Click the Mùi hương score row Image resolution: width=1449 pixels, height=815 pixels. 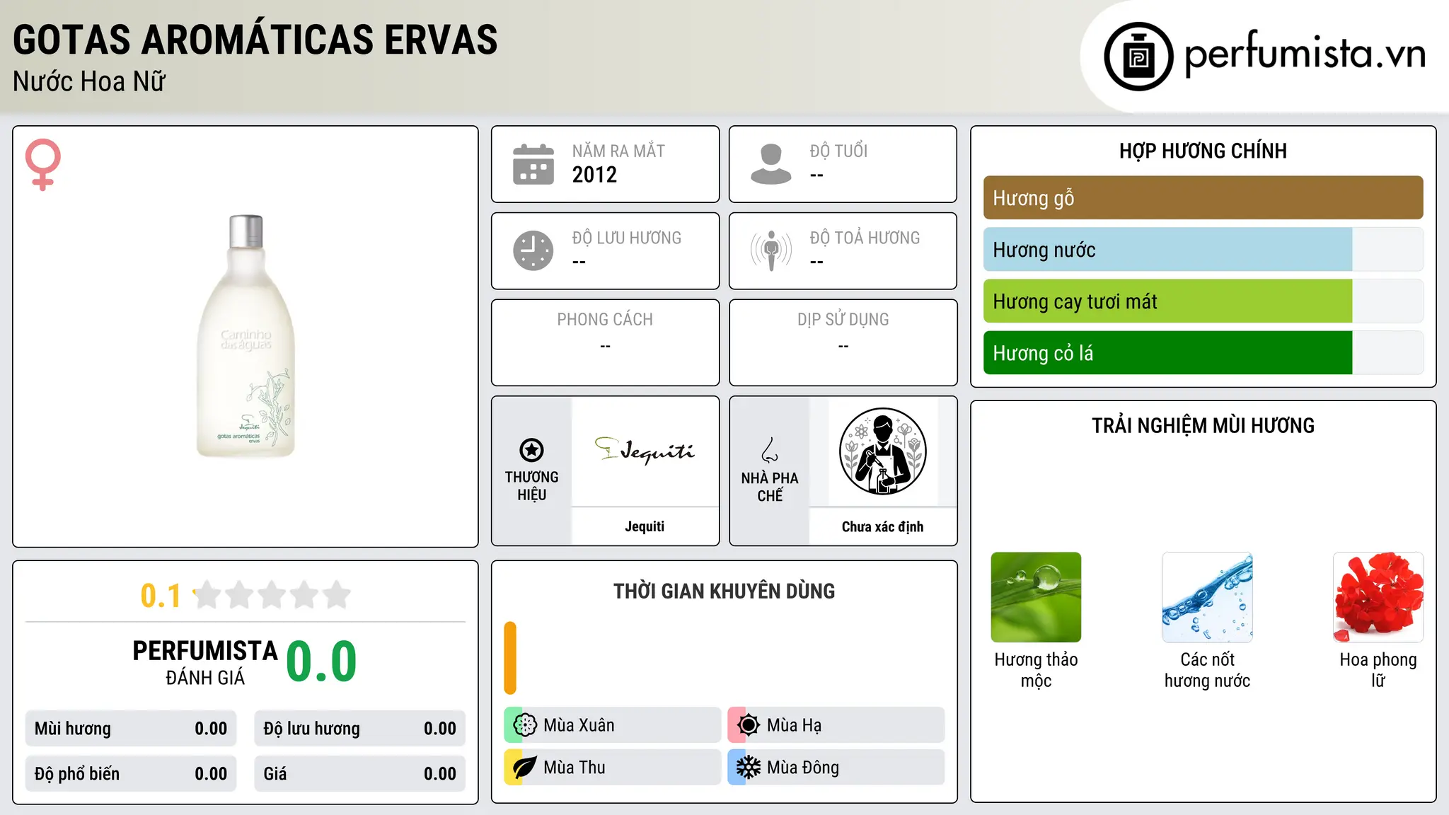(x=131, y=729)
